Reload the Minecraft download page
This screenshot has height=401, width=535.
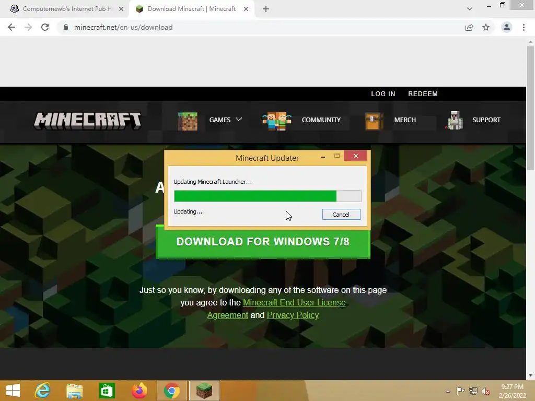click(x=45, y=27)
